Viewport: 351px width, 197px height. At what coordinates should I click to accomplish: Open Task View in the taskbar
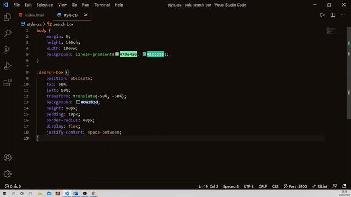pos(31,193)
